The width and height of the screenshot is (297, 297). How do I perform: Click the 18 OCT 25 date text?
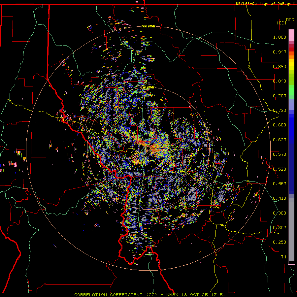(x=194, y=295)
